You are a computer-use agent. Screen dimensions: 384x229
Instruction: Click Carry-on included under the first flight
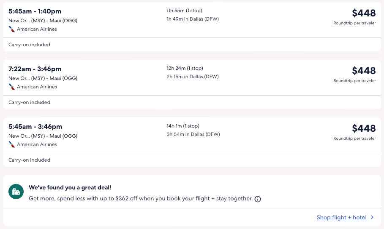(30, 45)
